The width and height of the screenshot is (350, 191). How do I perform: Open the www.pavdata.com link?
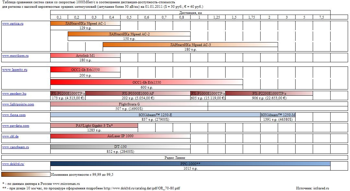point(16,126)
